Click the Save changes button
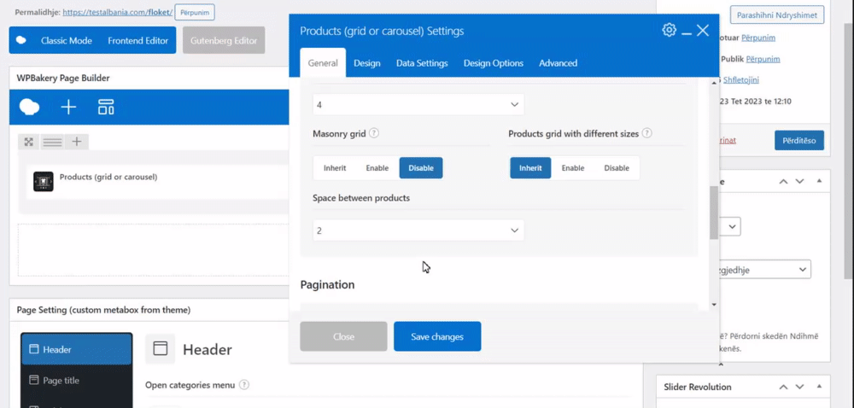Viewport: 854px width, 408px height. coord(437,336)
